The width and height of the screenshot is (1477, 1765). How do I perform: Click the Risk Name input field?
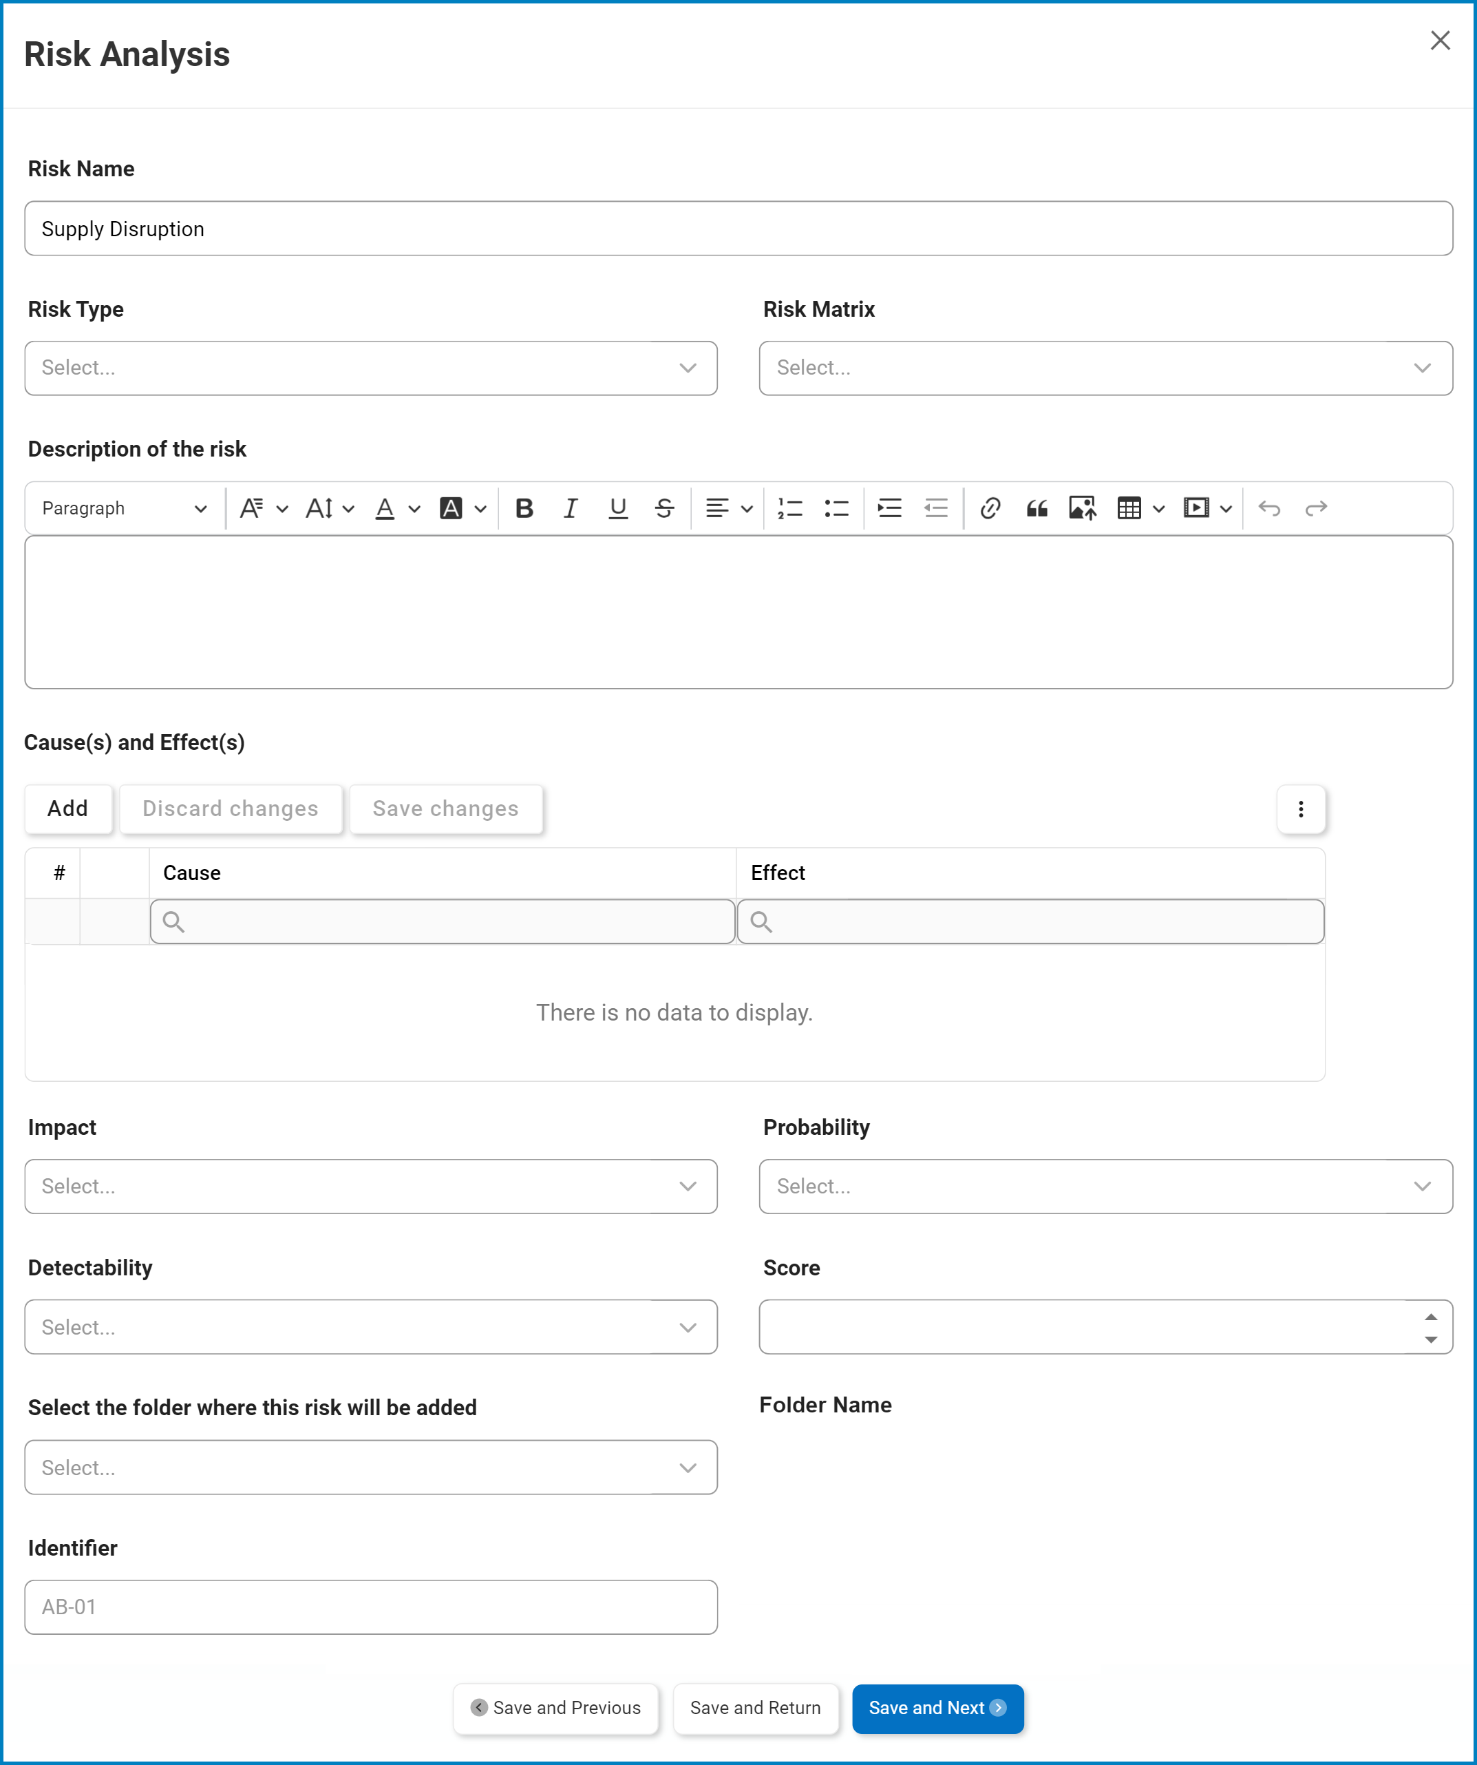coord(738,229)
